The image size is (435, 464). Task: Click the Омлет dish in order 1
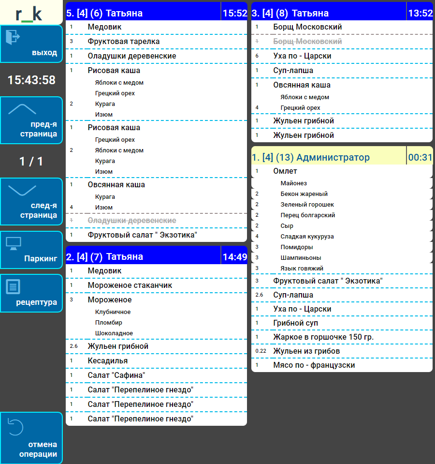point(285,171)
